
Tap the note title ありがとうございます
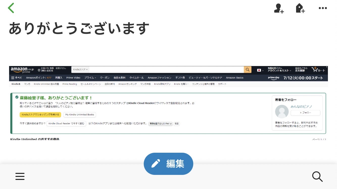[x=79, y=28]
